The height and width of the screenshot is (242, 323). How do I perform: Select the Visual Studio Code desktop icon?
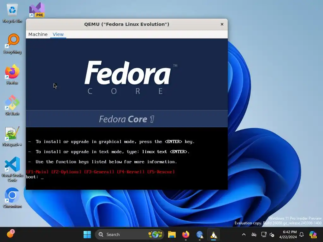(12, 169)
